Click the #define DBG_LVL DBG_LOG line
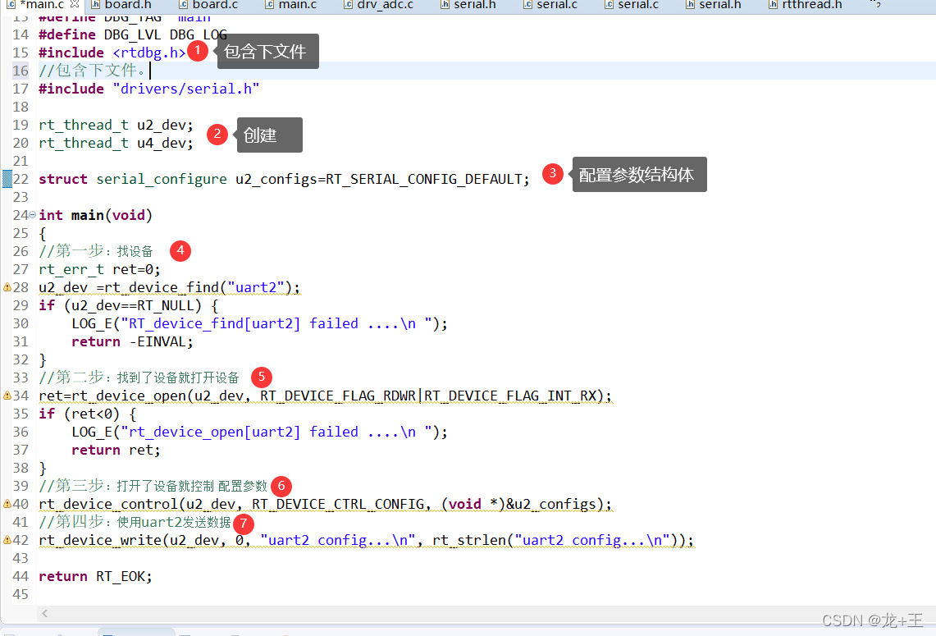The height and width of the screenshot is (636, 936). [x=133, y=34]
